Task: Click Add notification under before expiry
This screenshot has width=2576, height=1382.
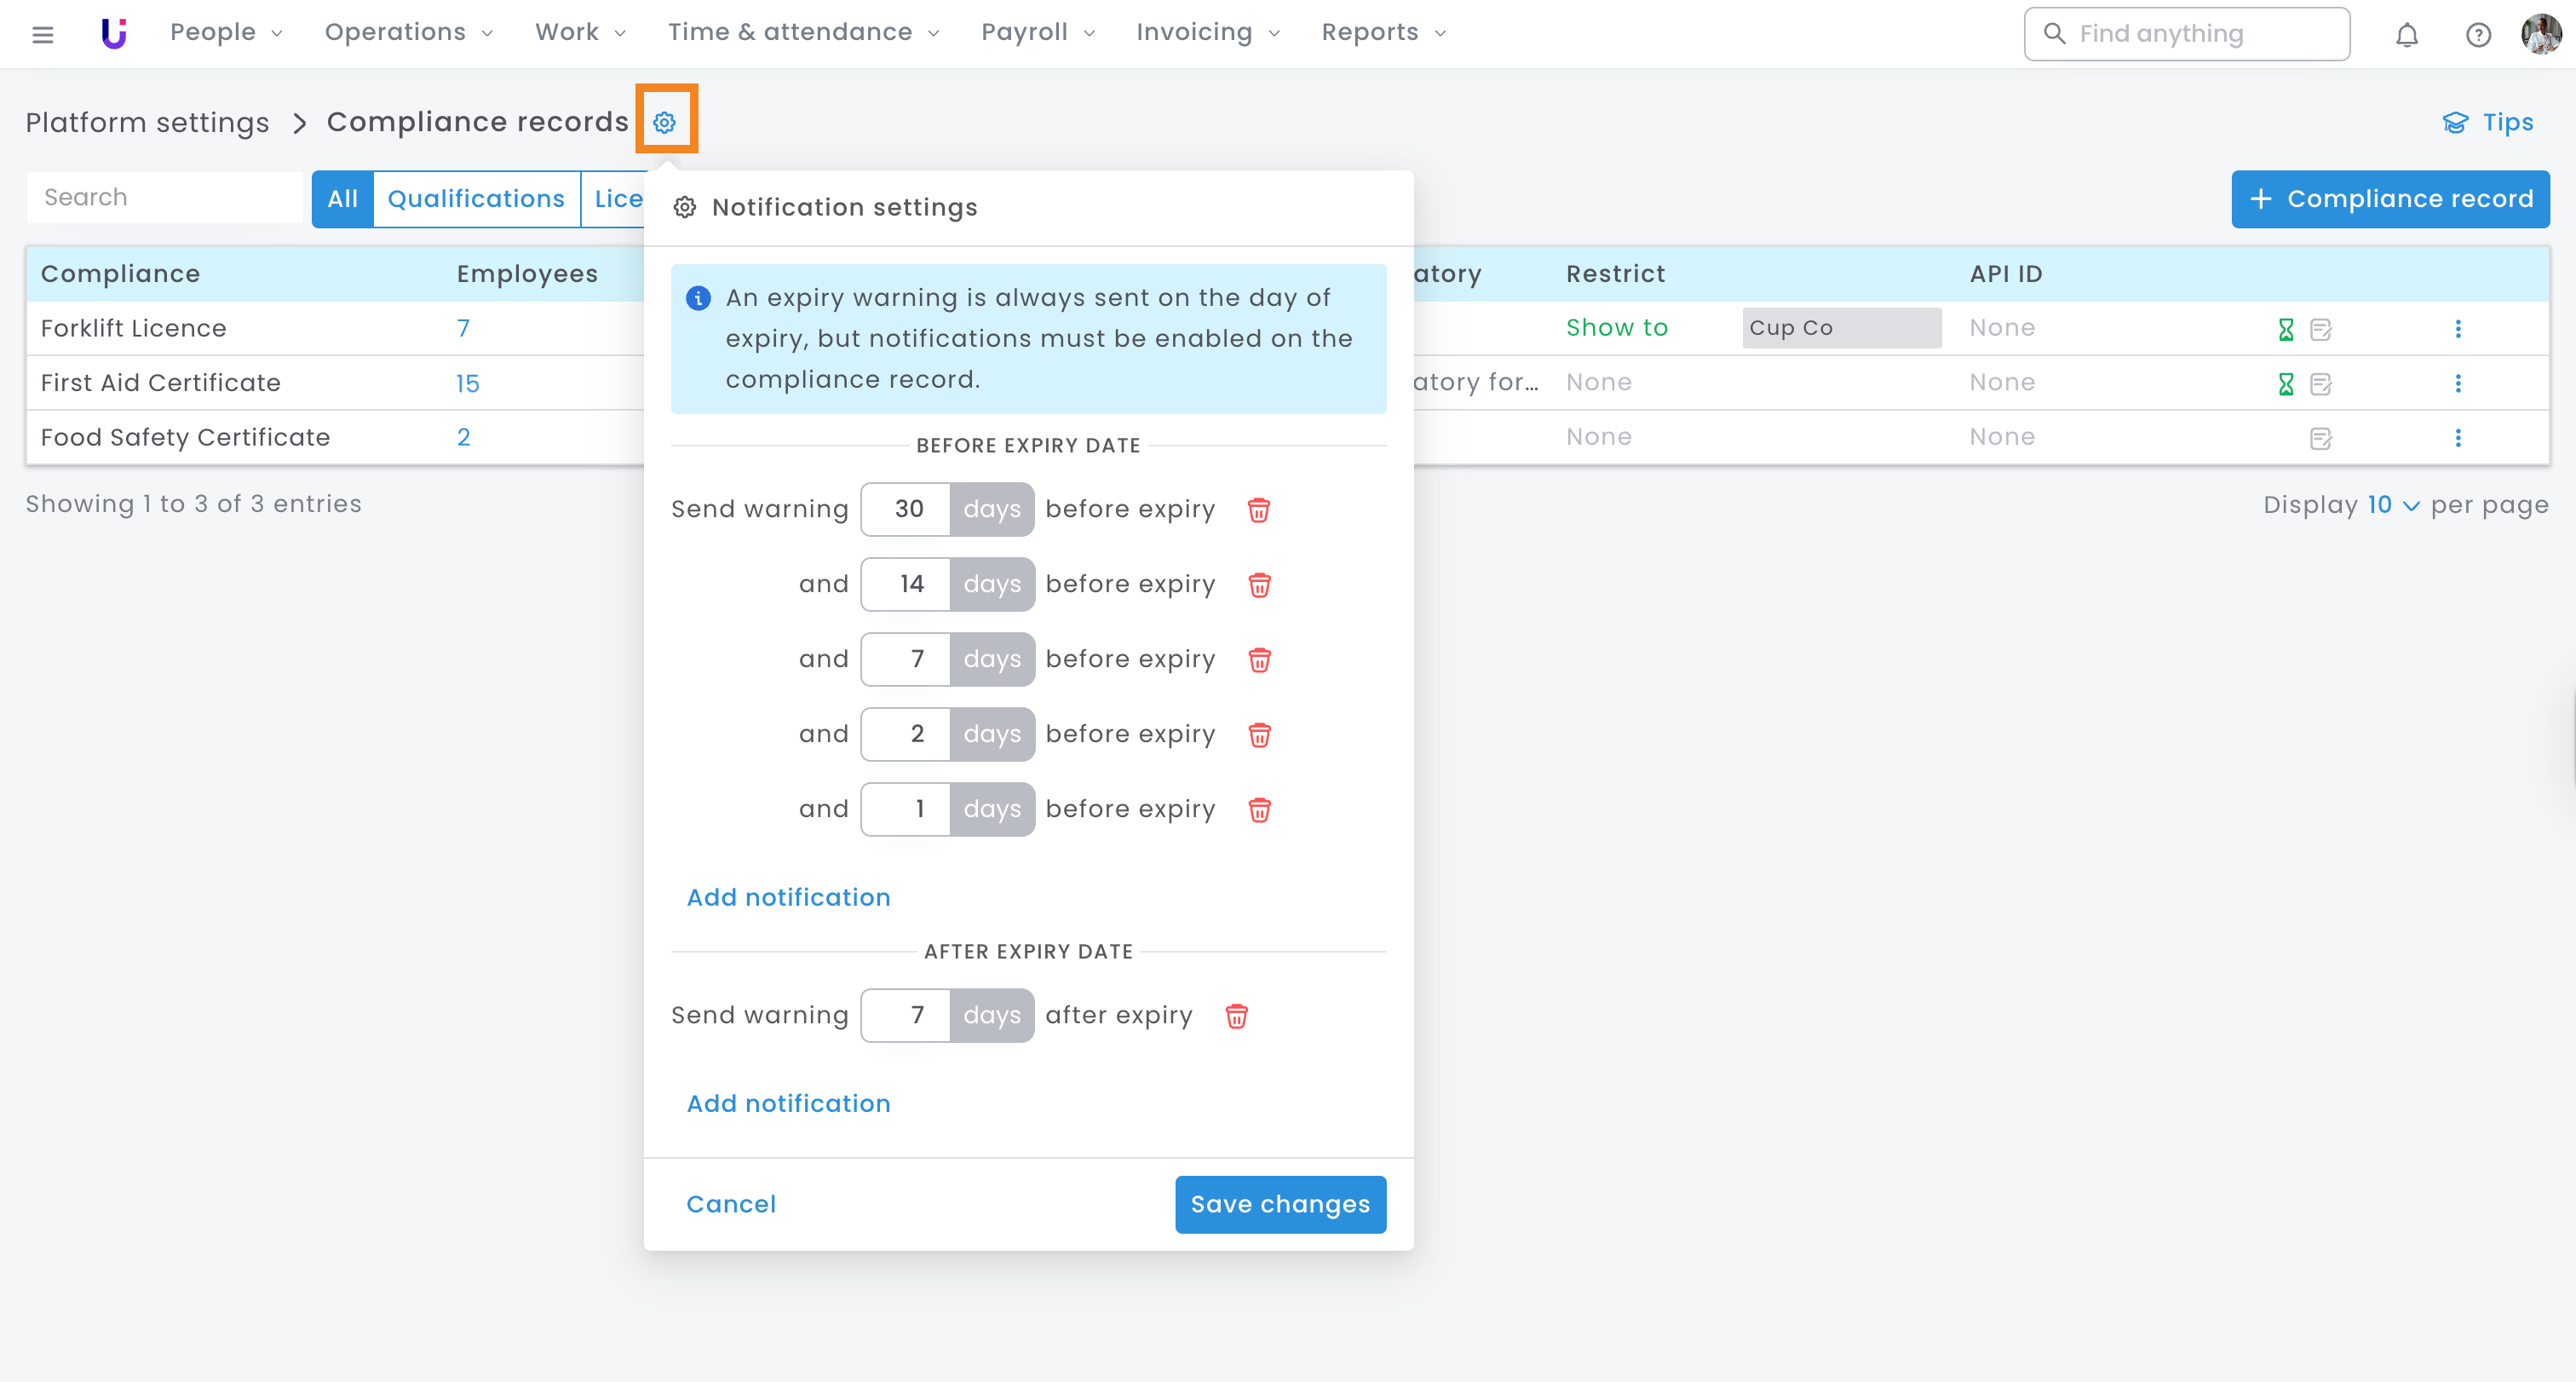Action: click(788, 897)
